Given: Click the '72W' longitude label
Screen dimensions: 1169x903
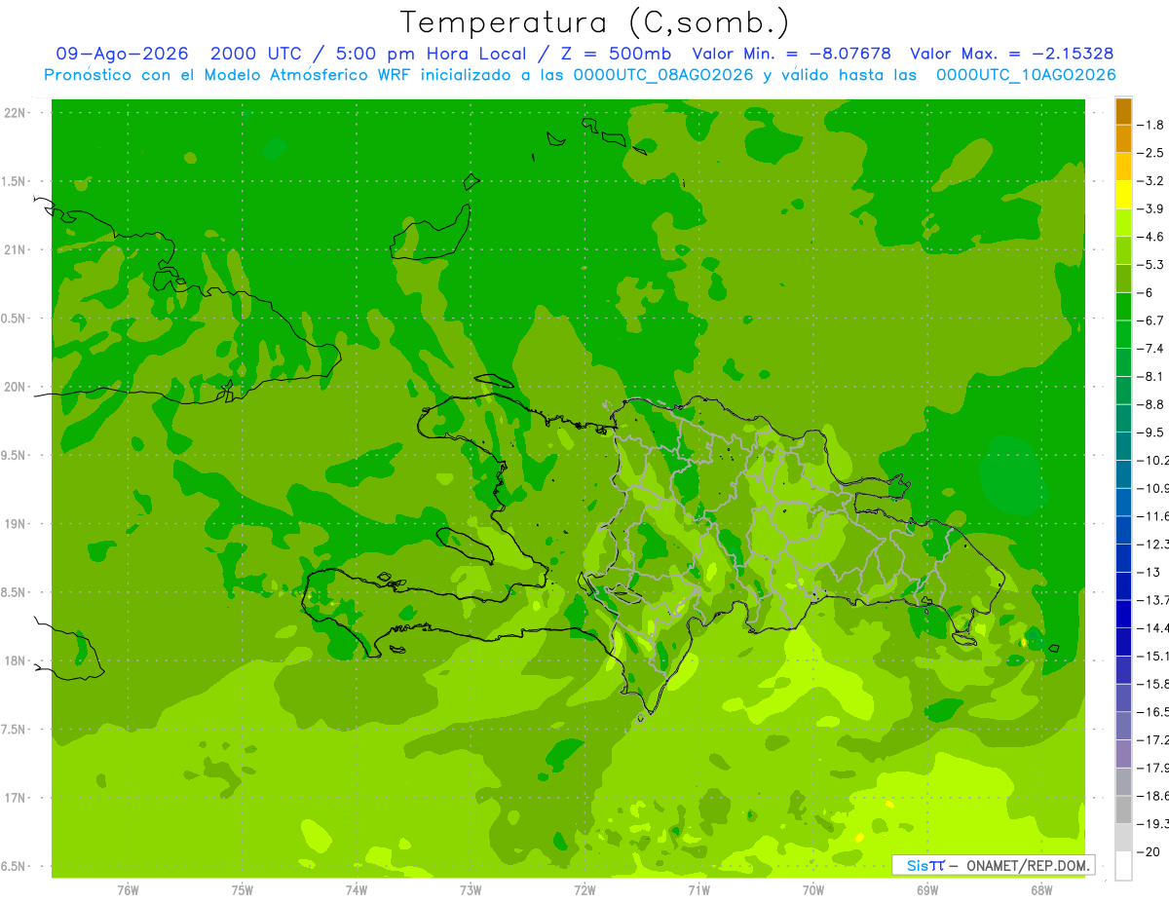Looking at the screenshot, I should [x=584, y=890].
